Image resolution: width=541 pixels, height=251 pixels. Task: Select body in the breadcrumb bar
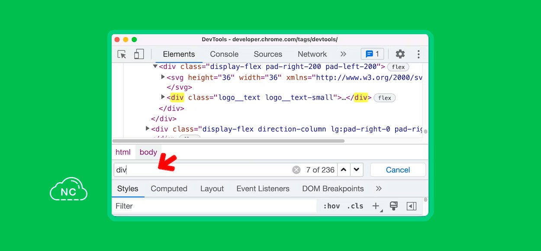point(148,152)
